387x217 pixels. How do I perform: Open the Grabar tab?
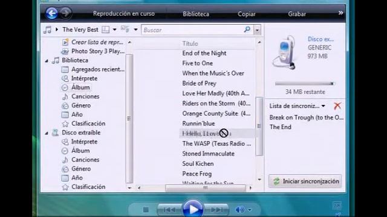click(297, 14)
